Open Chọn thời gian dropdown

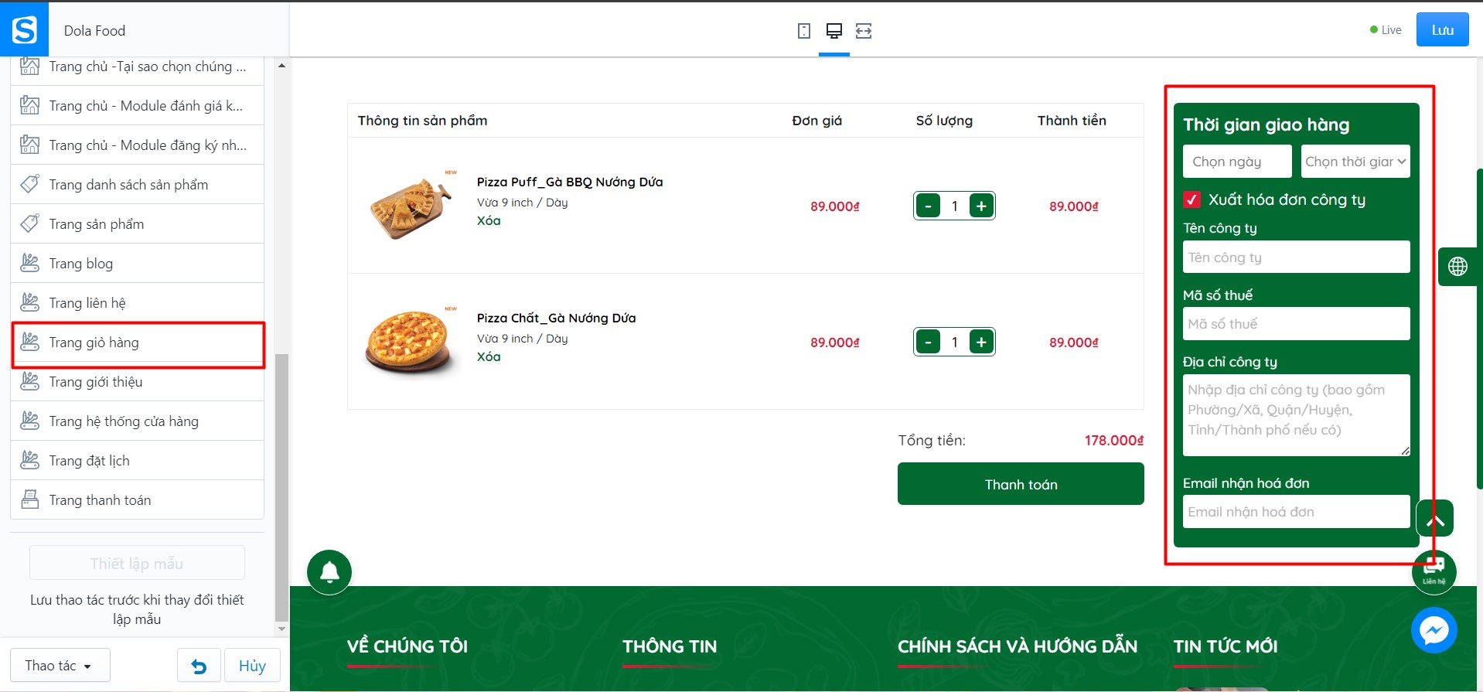(1355, 162)
